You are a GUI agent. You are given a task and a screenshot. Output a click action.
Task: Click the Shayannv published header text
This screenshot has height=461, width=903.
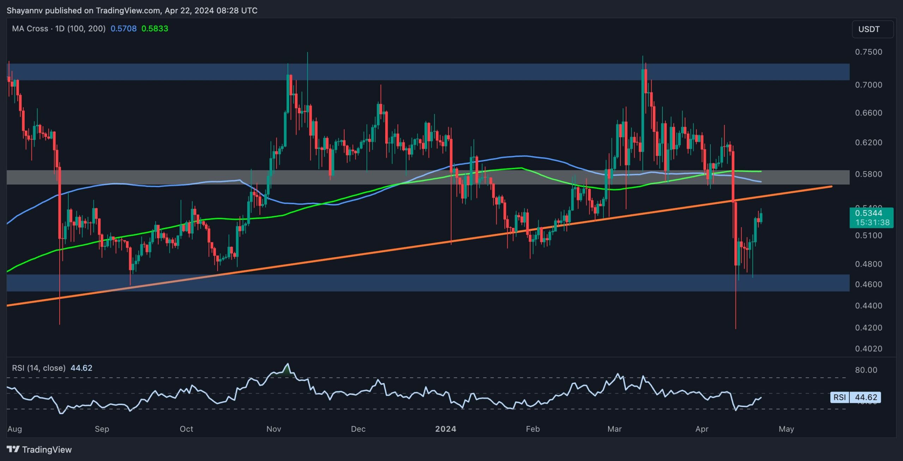point(132,11)
